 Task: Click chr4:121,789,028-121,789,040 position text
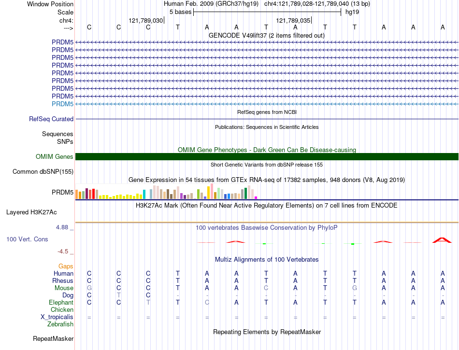317,4
